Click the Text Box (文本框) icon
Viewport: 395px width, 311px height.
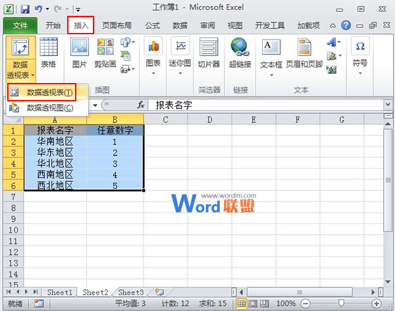click(271, 53)
